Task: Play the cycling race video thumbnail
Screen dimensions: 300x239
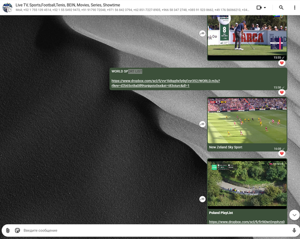Action: pos(247,184)
